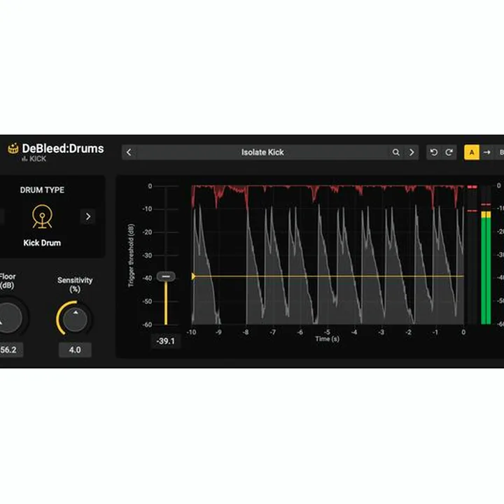
Task: Click the Kick Drum label text
Action: (42, 243)
